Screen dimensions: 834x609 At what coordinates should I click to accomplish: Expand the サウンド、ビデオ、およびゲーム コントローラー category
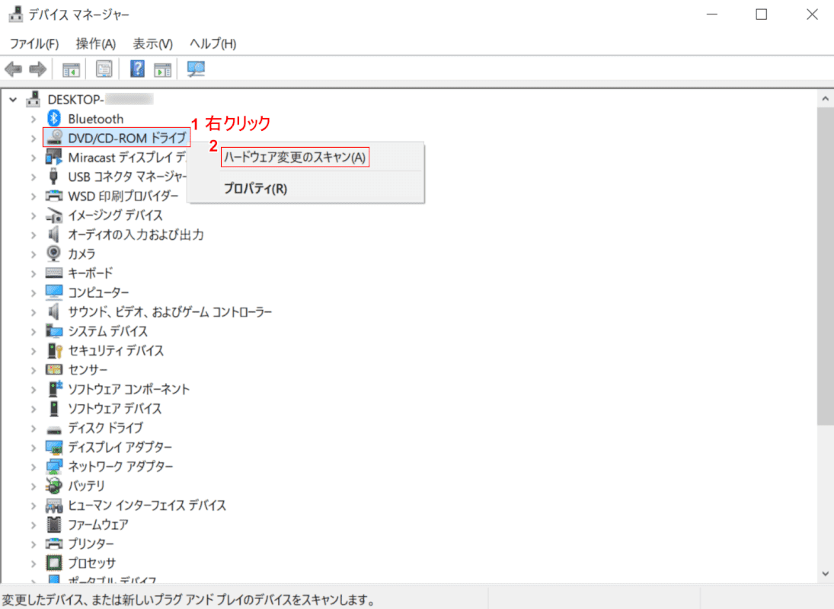(x=34, y=312)
